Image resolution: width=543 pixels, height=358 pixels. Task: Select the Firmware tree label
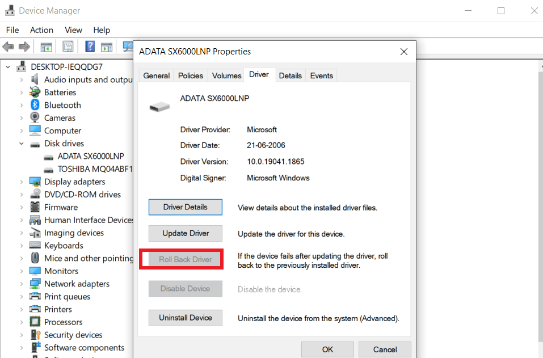coord(61,207)
